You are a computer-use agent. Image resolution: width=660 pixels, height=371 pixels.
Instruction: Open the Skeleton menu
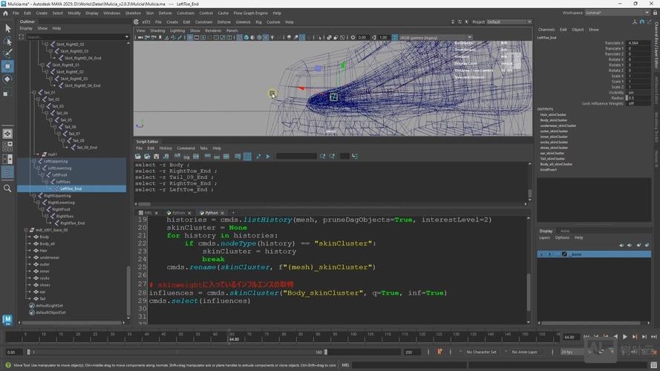click(x=133, y=13)
